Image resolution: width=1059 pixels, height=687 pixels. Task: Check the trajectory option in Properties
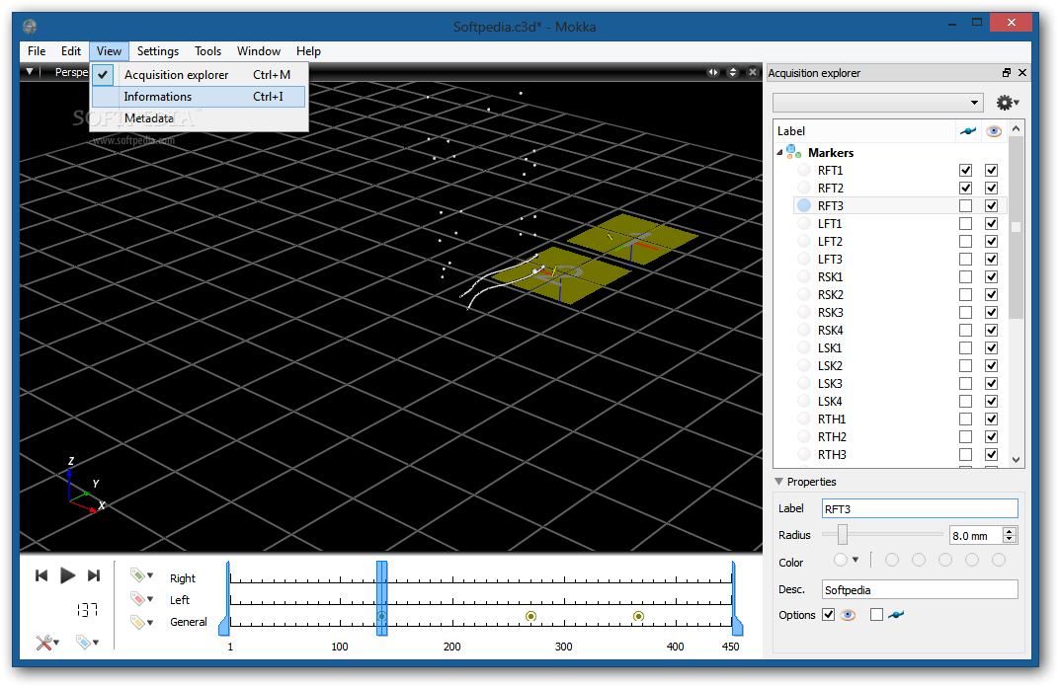(x=876, y=614)
